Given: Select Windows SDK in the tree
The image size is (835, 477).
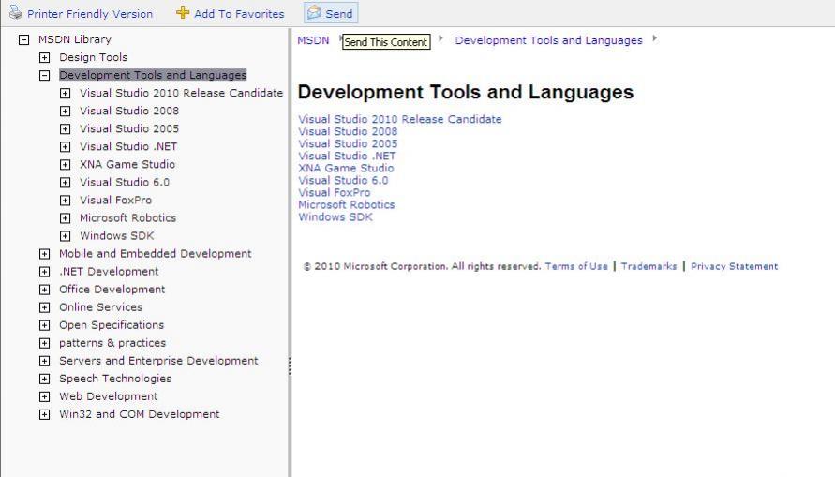Looking at the screenshot, I should coord(116,235).
